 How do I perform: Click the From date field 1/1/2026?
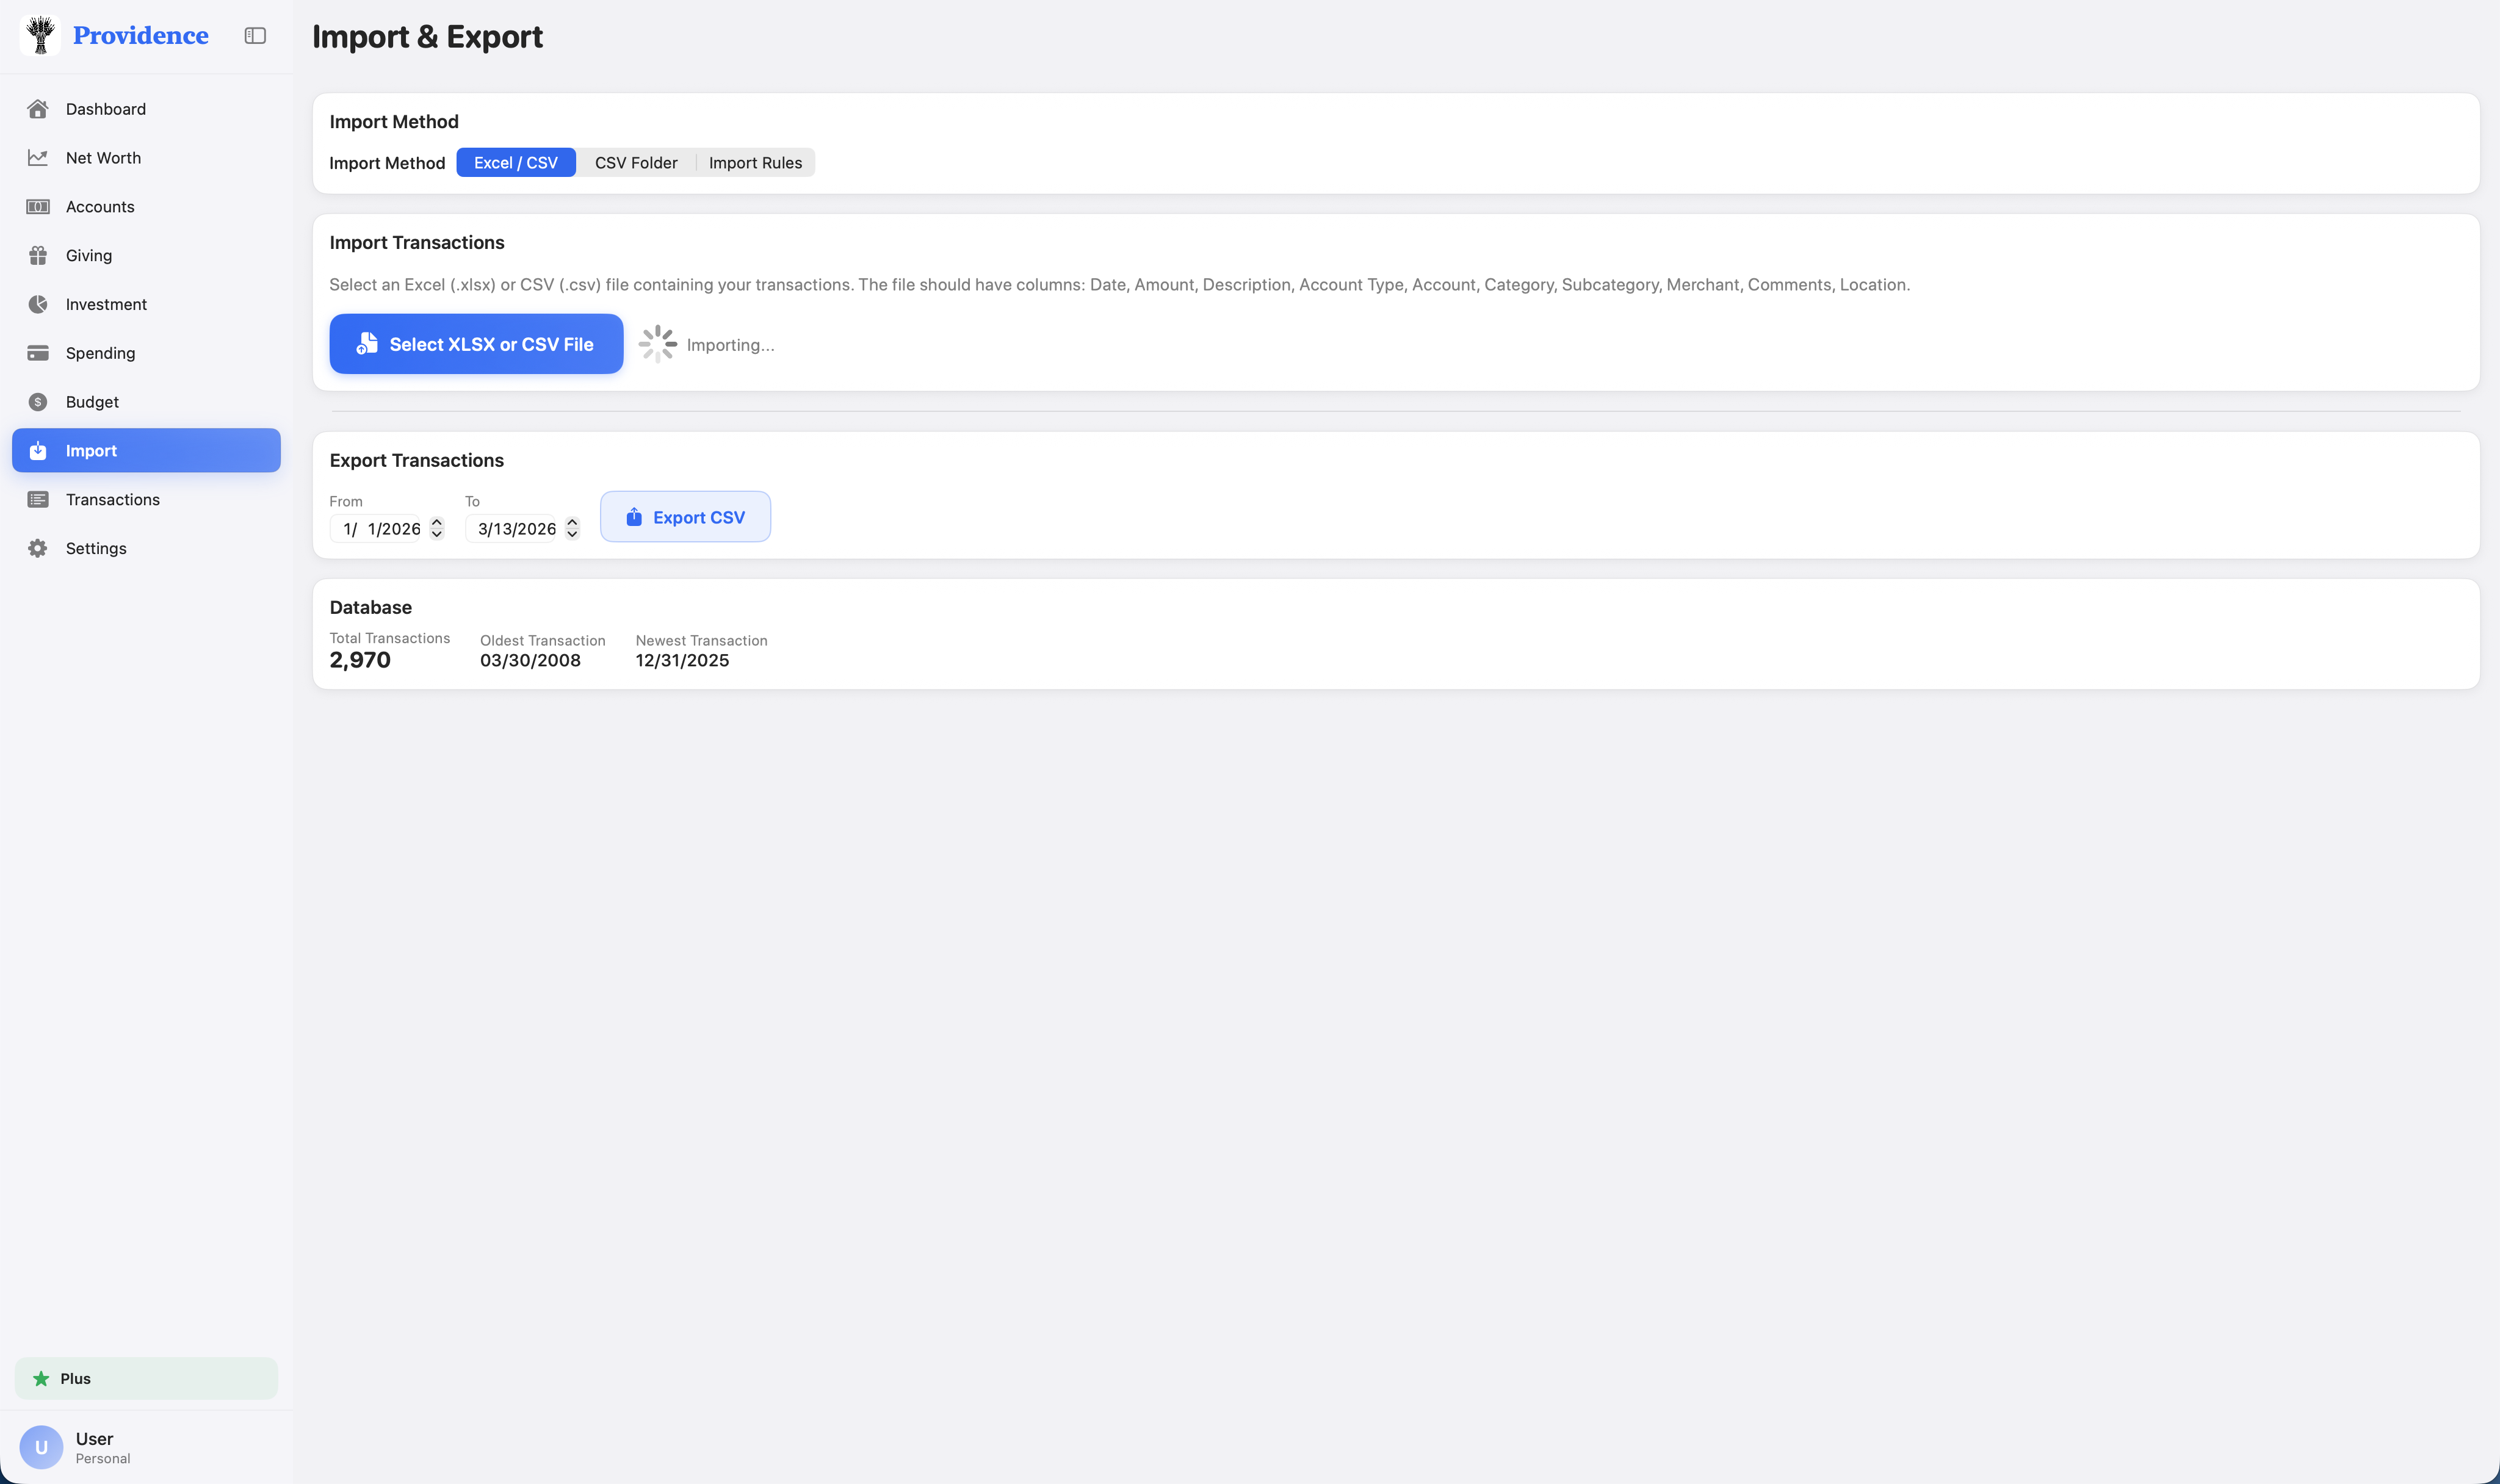tap(376, 529)
